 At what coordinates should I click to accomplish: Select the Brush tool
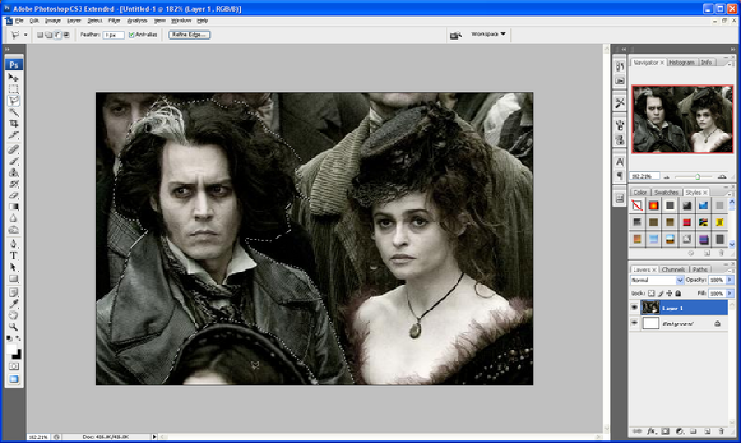click(x=14, y=161)
